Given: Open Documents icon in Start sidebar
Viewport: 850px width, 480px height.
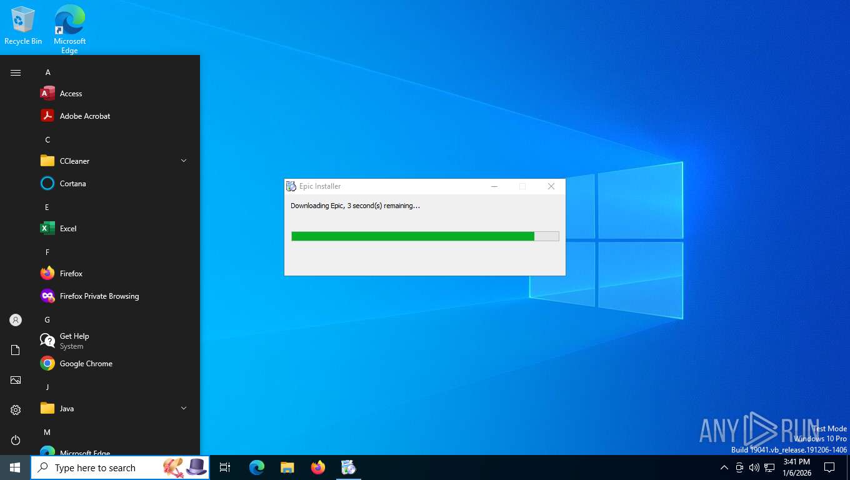Looking at the screenshot, I should (x=16, y=350).
